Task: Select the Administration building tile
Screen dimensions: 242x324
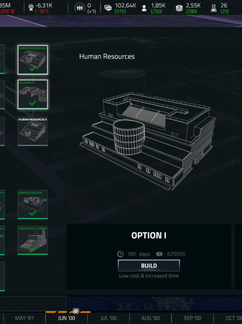Action: point(32,204)
